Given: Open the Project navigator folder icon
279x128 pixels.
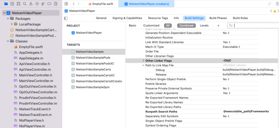Looking at the screenshot, I should tap(6, 3).
